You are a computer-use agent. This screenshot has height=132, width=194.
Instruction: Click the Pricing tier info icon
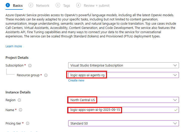pyautogui.click(x=28, y=123)
